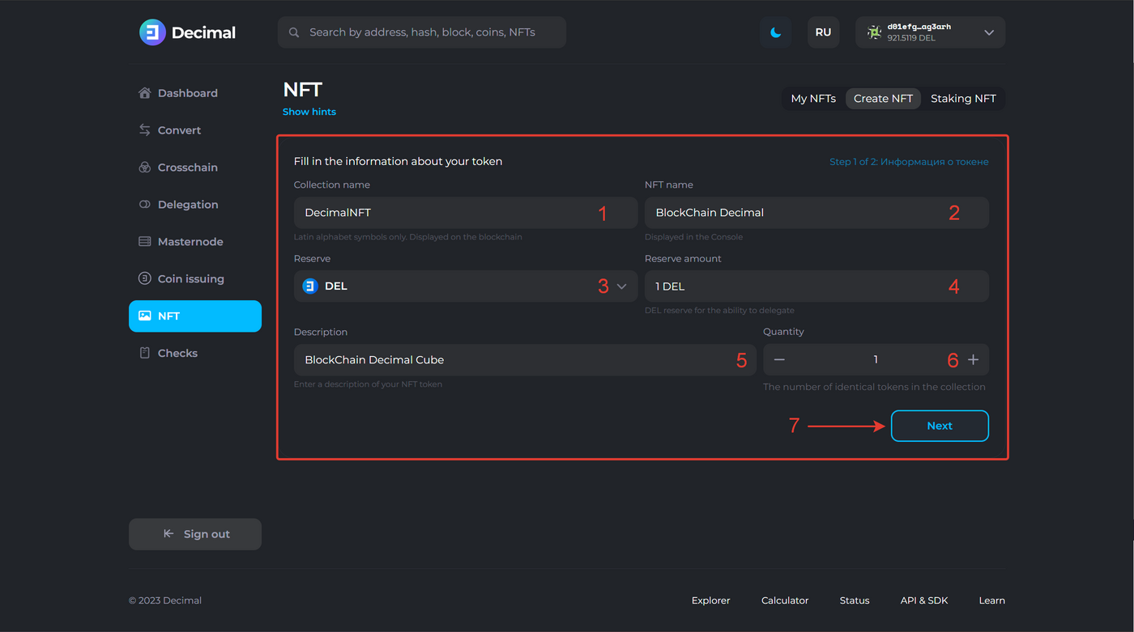The image size is (1134, 632).
Task: Open the Learn footer link
Action: [x=991, y=600]
